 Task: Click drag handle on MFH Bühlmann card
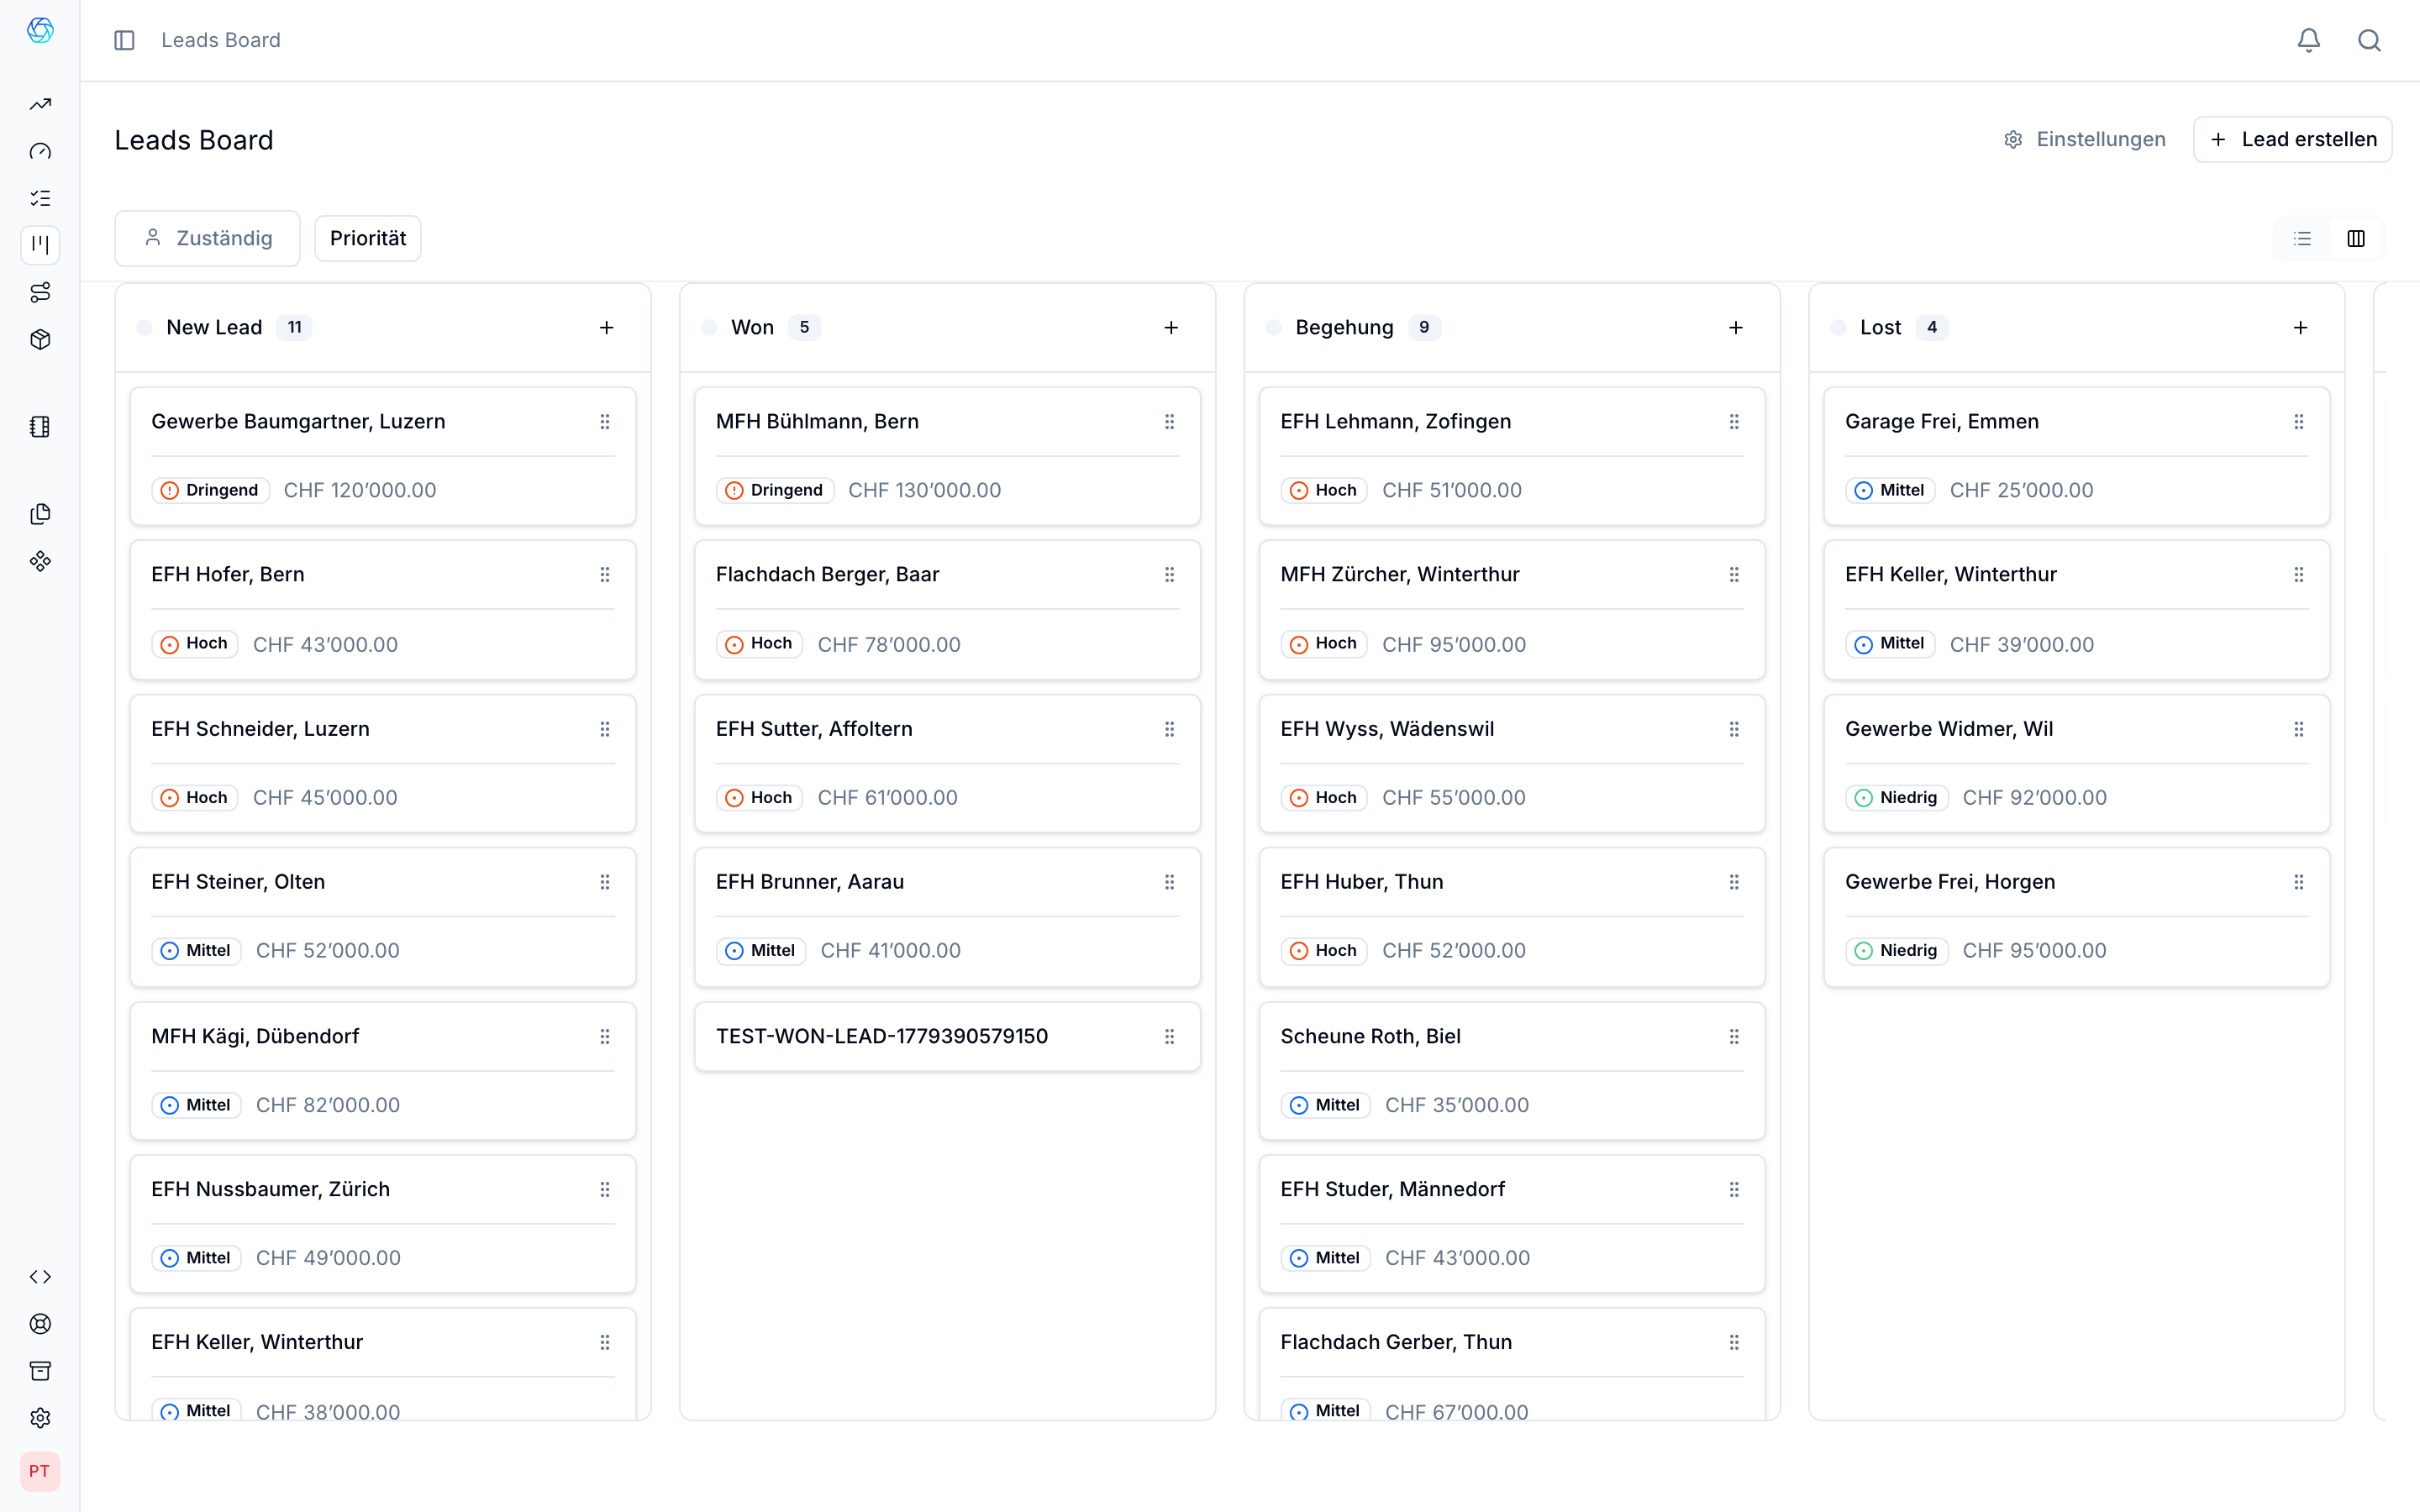coord(1169,422)
